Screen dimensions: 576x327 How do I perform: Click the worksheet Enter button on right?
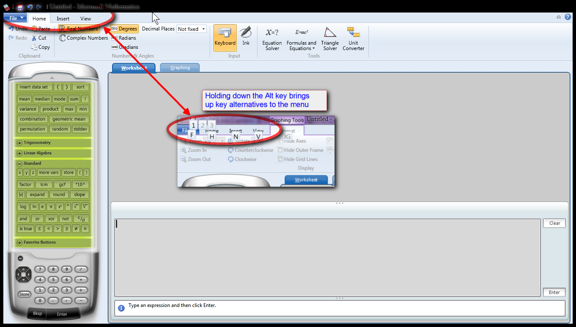[554, 292]
